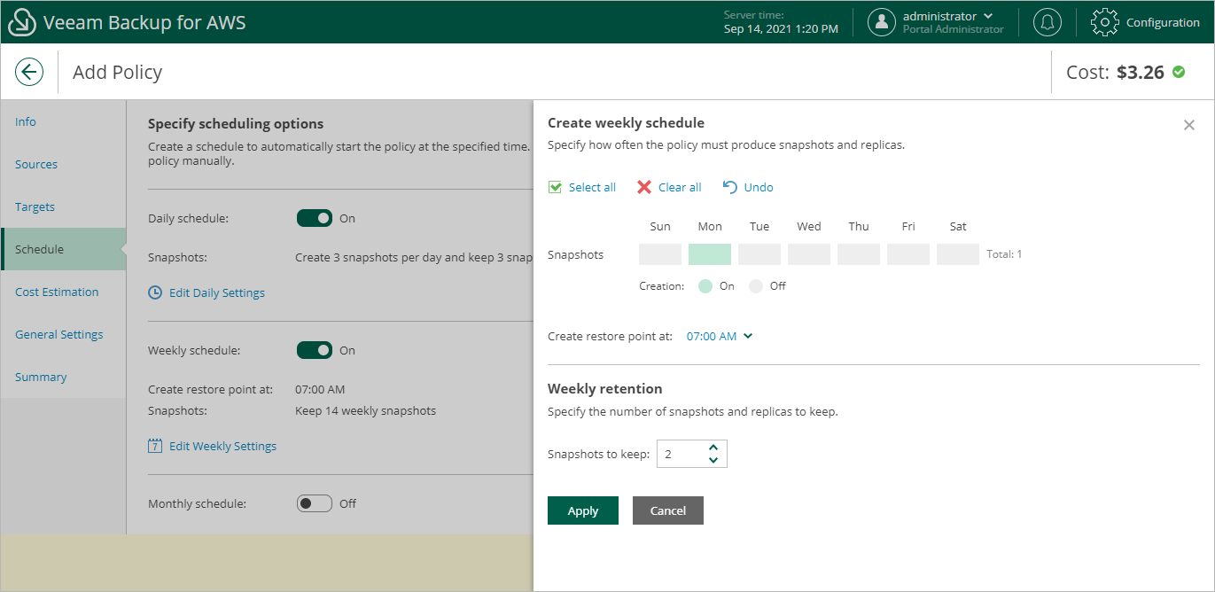Viewport: 1215px width, 592px height.
Task: Click the Undo arrow icon
Action: [730, 187]
